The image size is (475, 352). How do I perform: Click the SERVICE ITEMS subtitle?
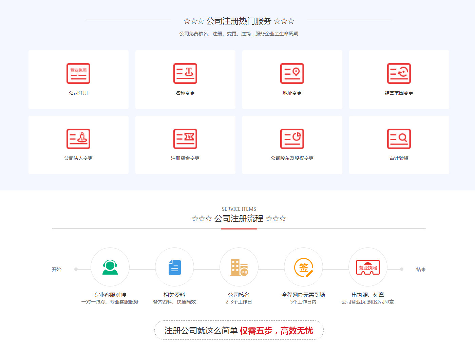click(x=239, y=209)
